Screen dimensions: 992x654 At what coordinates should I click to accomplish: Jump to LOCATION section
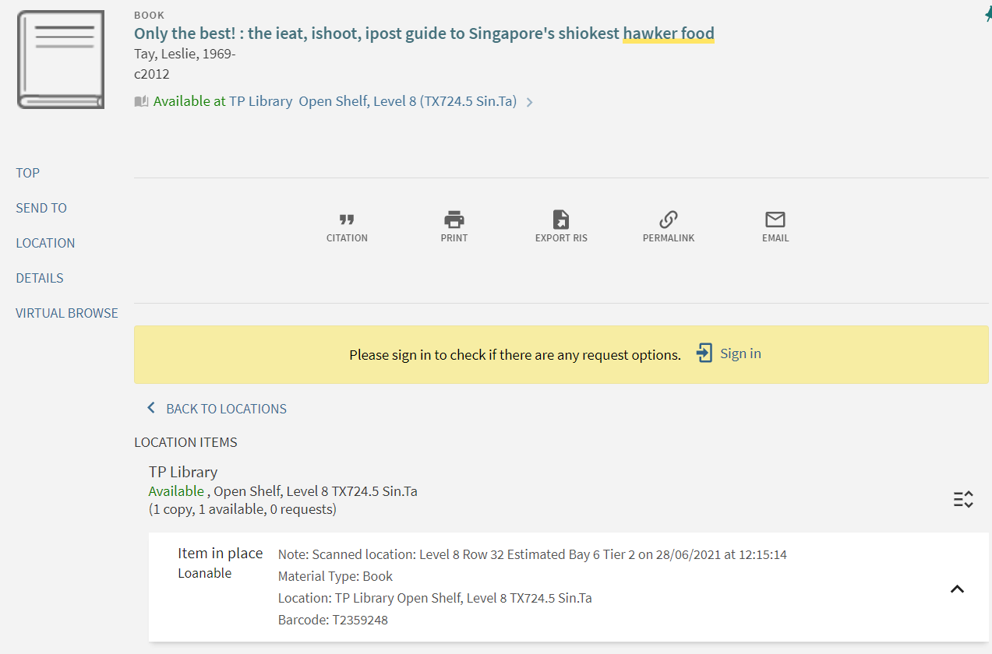[45, 243]
